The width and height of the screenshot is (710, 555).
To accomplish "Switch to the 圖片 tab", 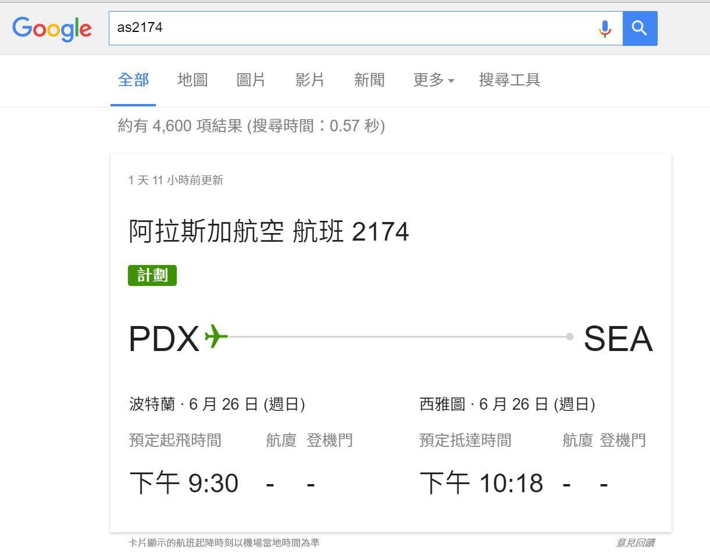I will tap(251, 80).
